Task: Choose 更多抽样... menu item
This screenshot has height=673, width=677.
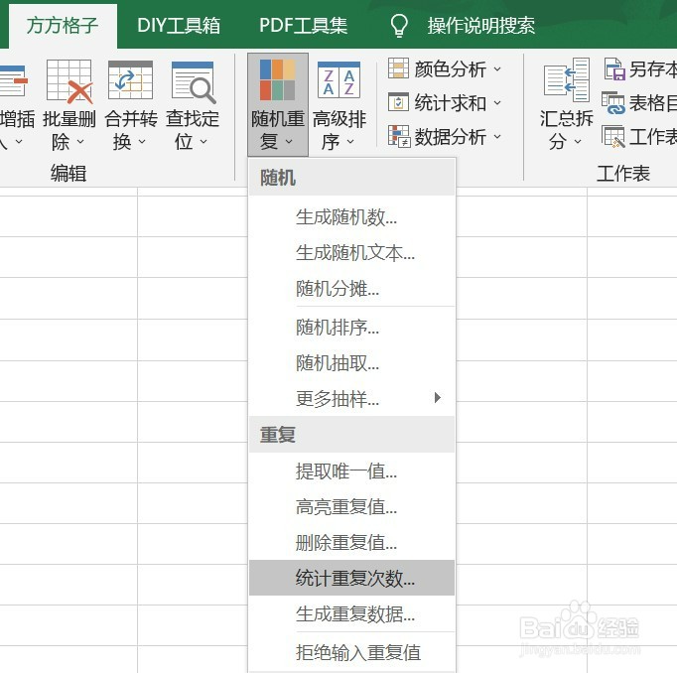Action: [x=351, y=399]
